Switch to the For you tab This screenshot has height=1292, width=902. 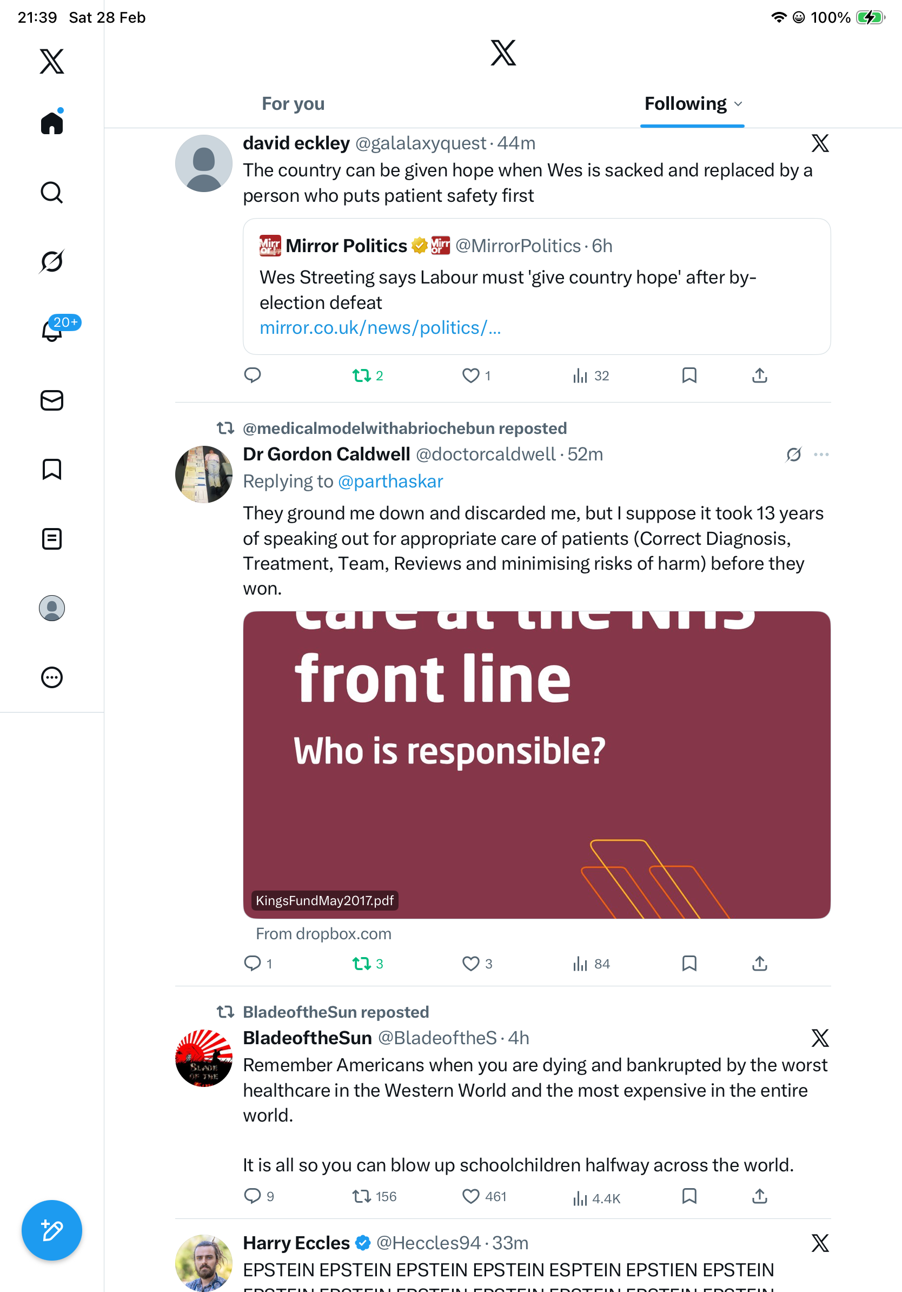pos(293,104)
